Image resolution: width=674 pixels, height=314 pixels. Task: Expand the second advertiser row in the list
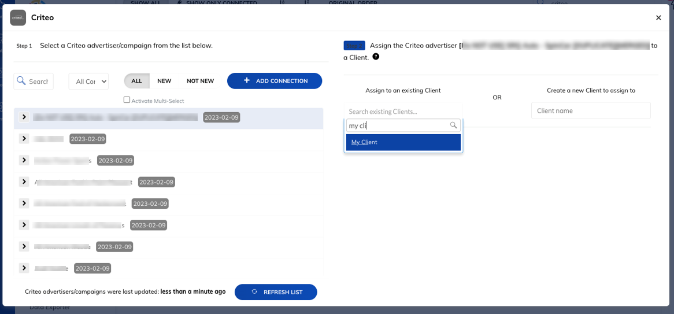pyautogui.click(x=24, y=139)
